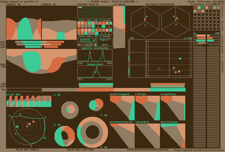Image resolution: width=225 pixels, height=152 pixels.
Task: Click the Y label on polar chart
Action: (x=20, y=114)
